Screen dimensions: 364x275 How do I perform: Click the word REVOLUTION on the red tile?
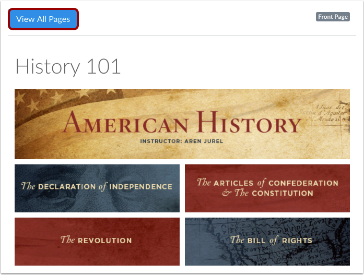coord(105,241)
